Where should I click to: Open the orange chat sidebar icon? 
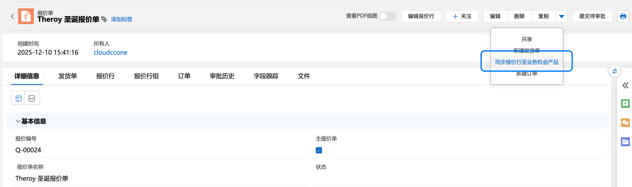click(625, 123)
